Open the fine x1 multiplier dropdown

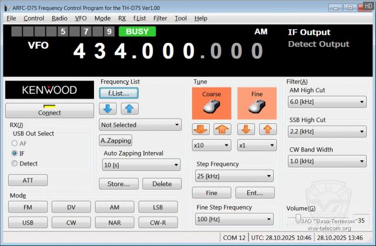click(257, 146)
